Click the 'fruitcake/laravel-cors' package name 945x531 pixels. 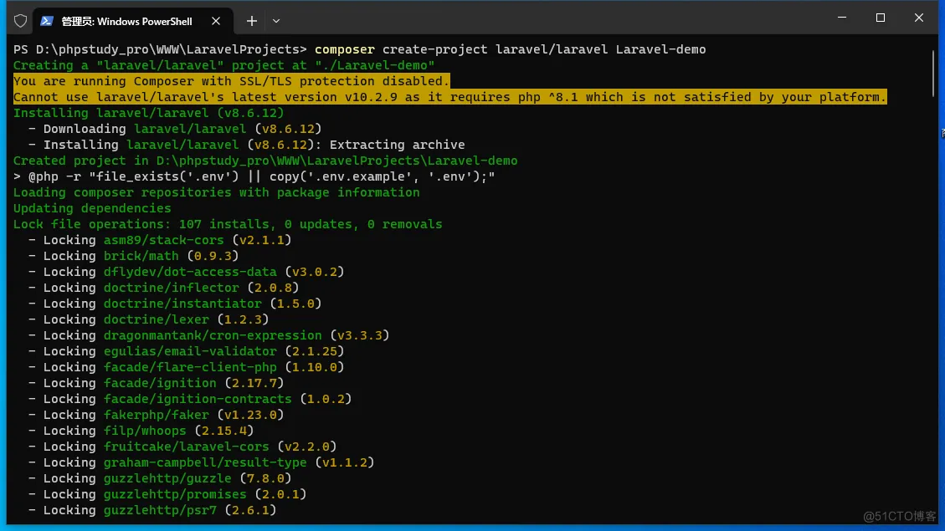click(186, 447)
